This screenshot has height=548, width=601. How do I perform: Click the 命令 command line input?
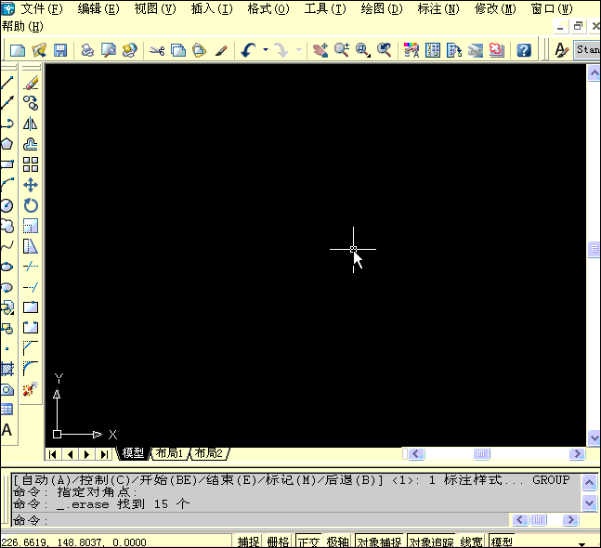[x=261, y=520]
